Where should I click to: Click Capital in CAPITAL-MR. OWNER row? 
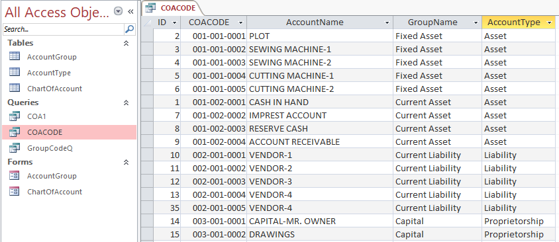coord(437,222)
